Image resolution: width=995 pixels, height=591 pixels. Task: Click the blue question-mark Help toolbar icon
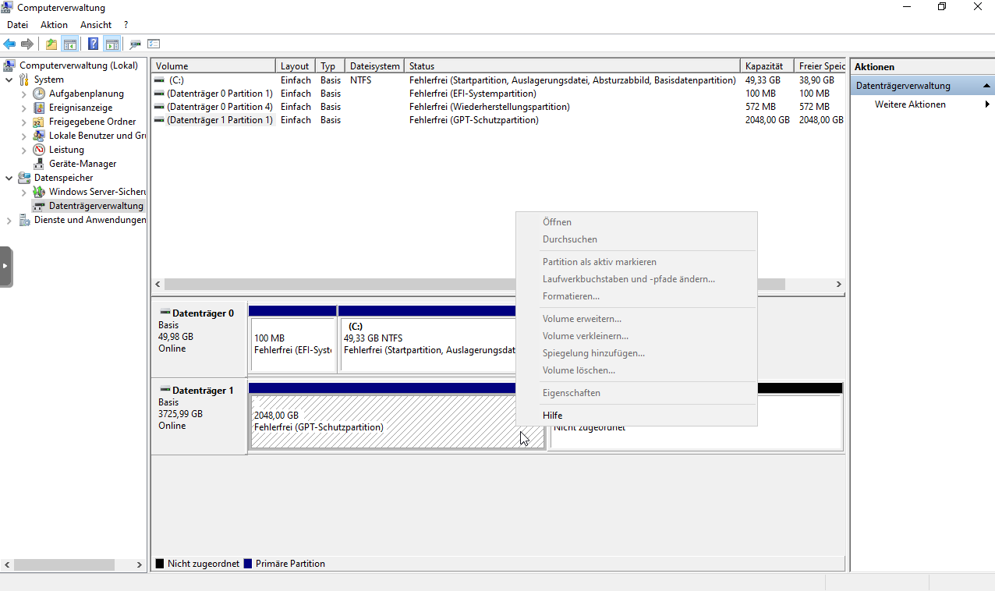tap(94, 44)
